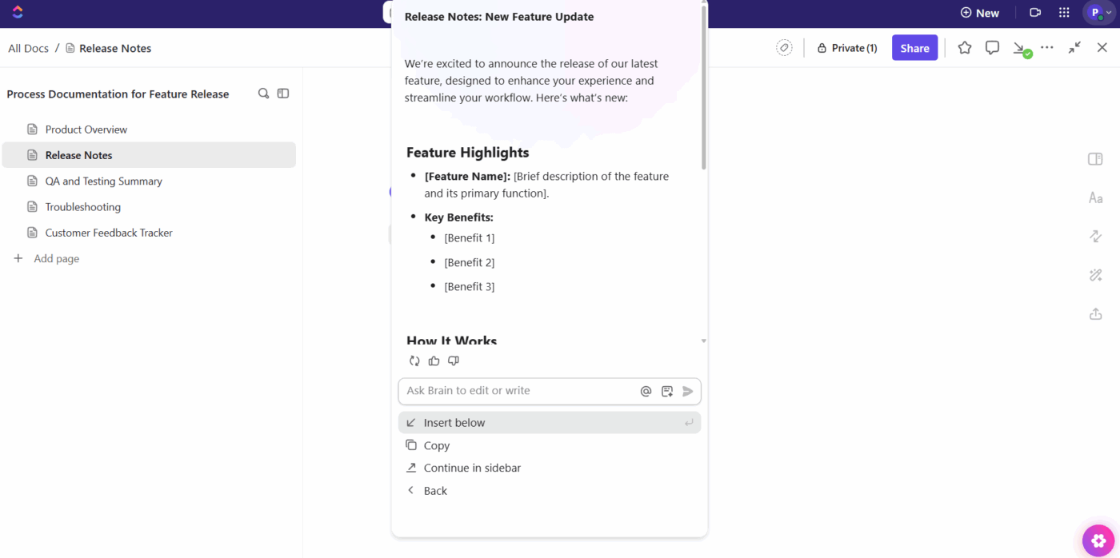
Task: Click the export/share upload icon on right rail
Action: [1095, 313]
